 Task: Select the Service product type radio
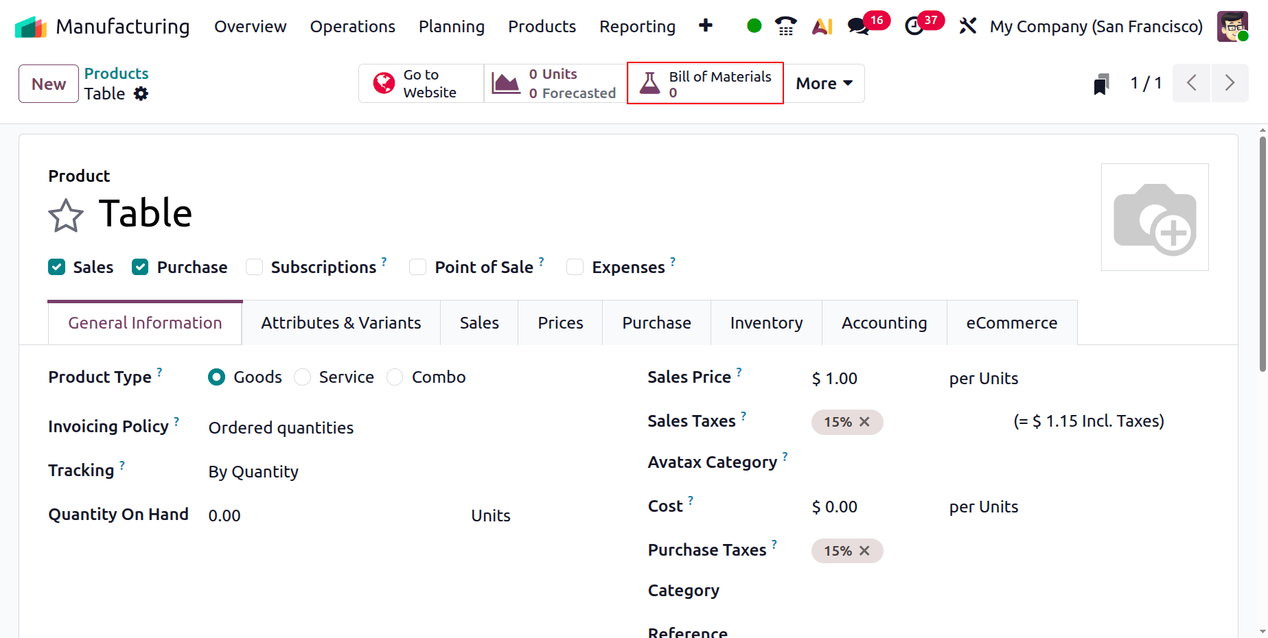click(x=302, y=377)
